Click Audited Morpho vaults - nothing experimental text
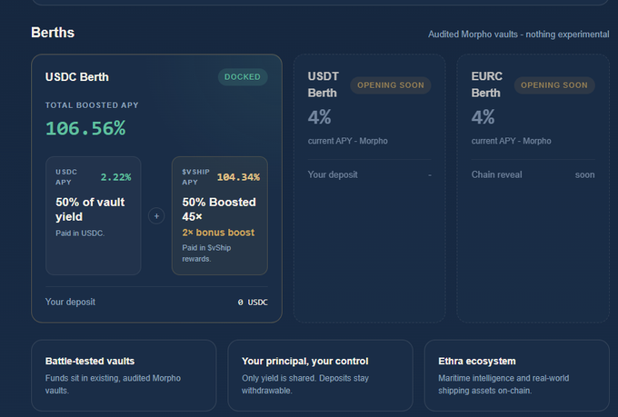The height and width of the screenshot is (417, 618). tap(519, 35)
